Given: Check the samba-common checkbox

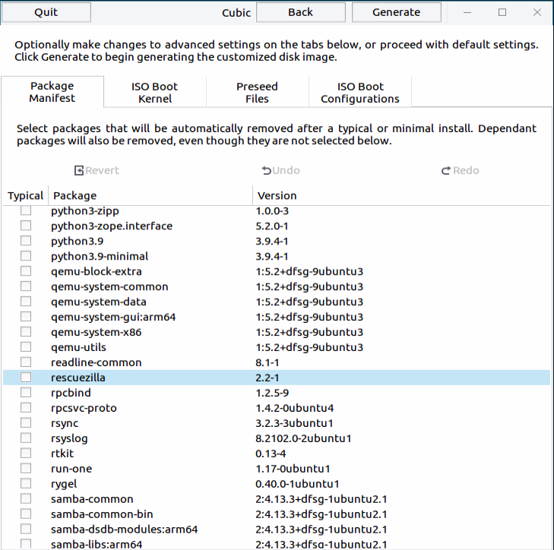Looking at the screenshot, I should click(26, 499).
